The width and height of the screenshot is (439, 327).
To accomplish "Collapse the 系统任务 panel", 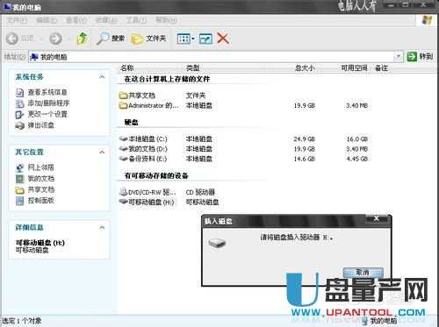I will pyautogui.click(x=102, y=77).
